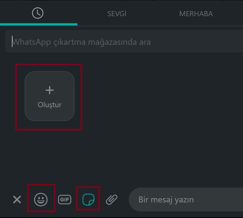Switch to the GIF picker
The height and width of the screenshot is (218, 243).
(65, 200)
